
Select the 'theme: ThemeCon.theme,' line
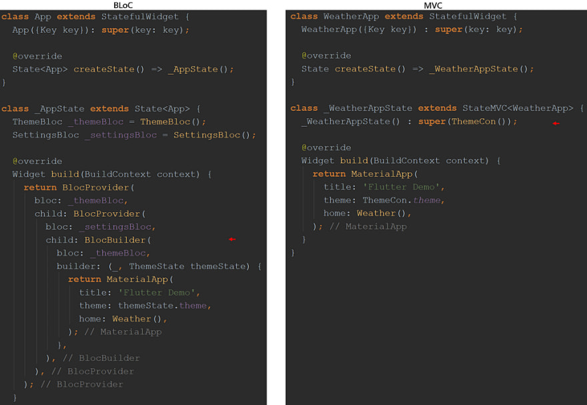[x=384, y=200]
